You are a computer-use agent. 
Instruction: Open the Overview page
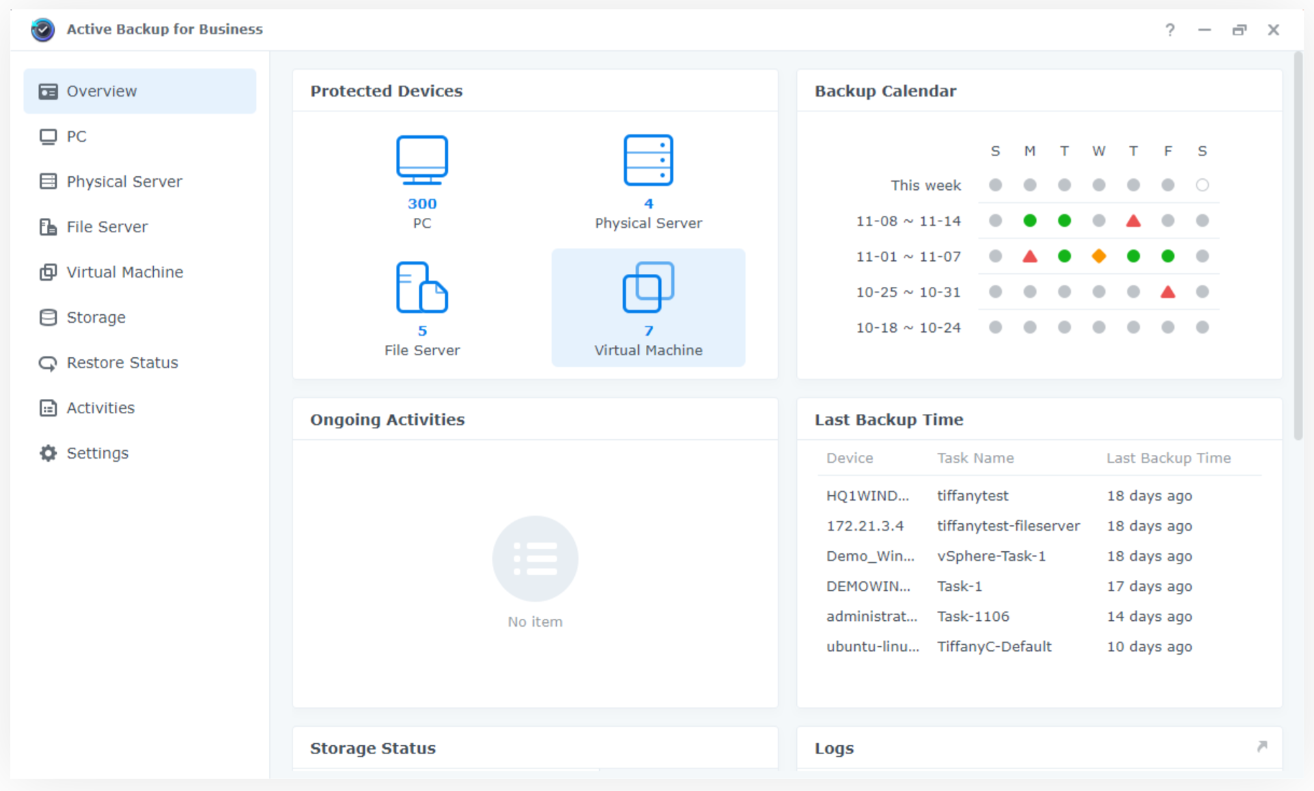tap(140, 91)
